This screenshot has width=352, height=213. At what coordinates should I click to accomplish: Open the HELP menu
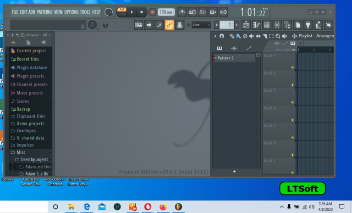tap(96, 12)
